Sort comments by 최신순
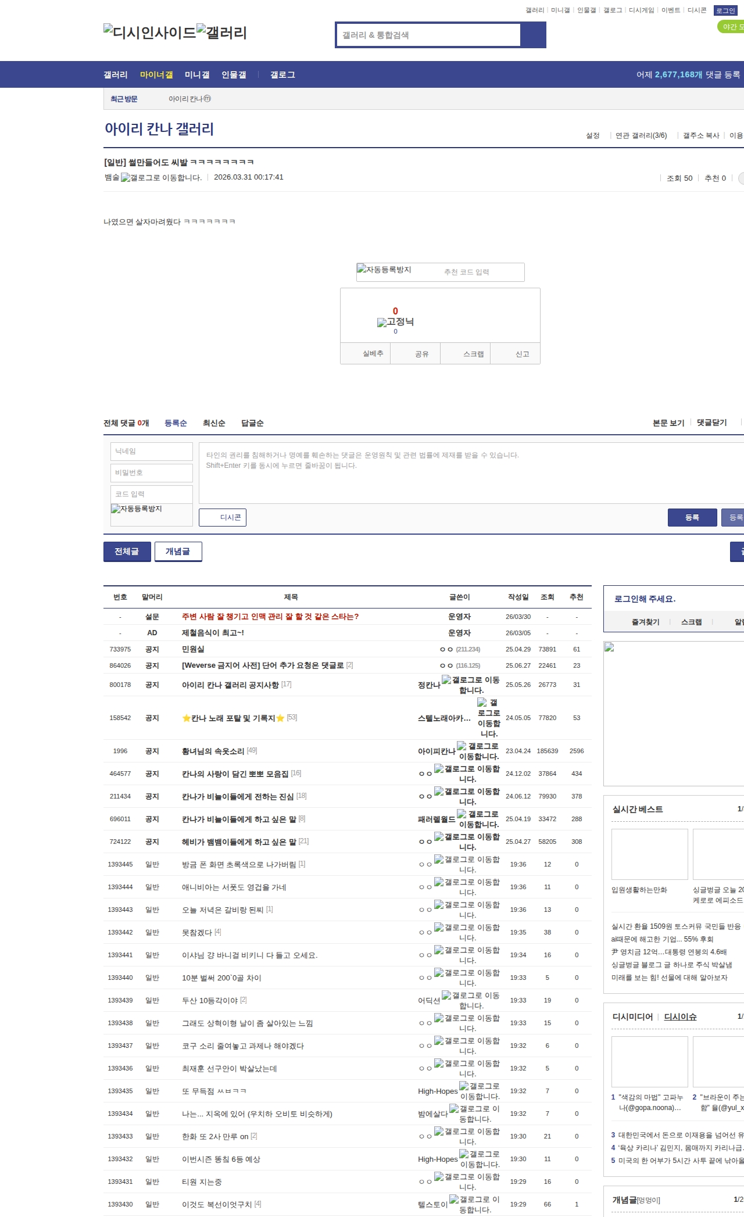744x1217 pixels. click(214, 423)
